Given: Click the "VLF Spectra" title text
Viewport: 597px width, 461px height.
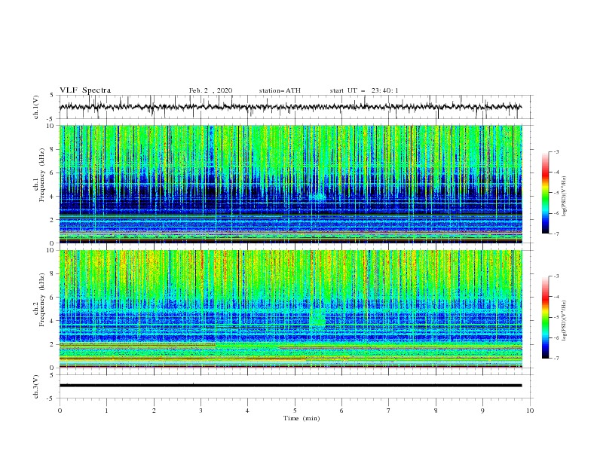Looking at the screenshot, I should [85, 90].
